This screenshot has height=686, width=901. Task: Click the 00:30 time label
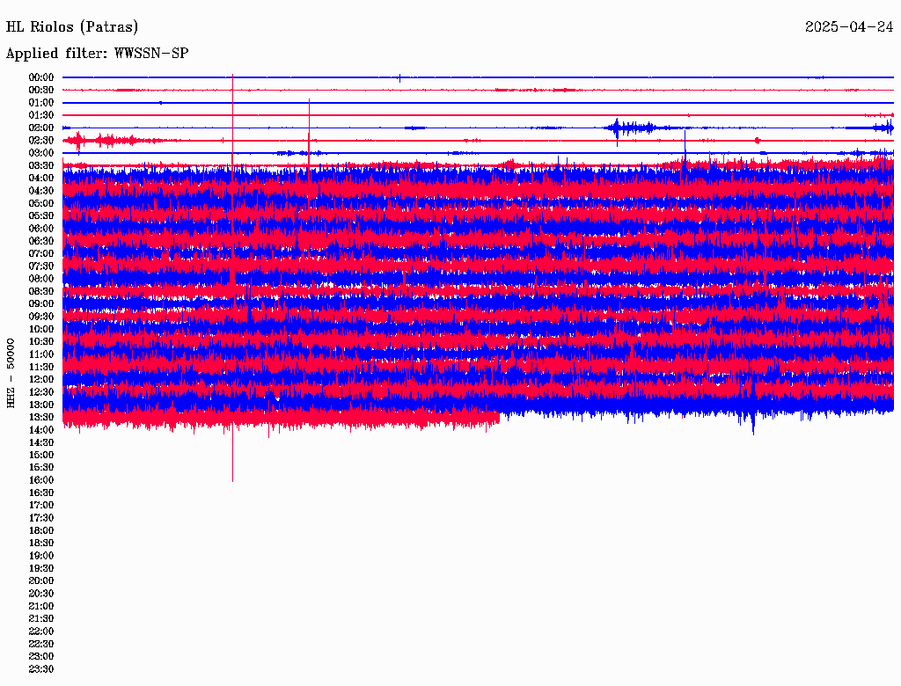(41, 90)
